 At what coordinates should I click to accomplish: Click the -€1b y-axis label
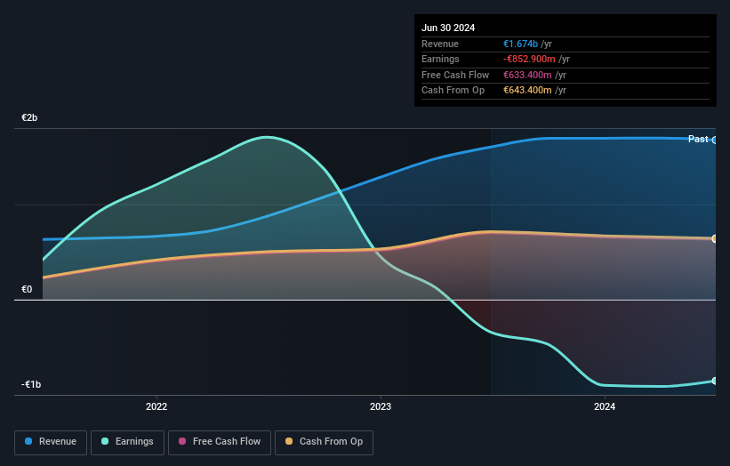[x=31, y=384]
